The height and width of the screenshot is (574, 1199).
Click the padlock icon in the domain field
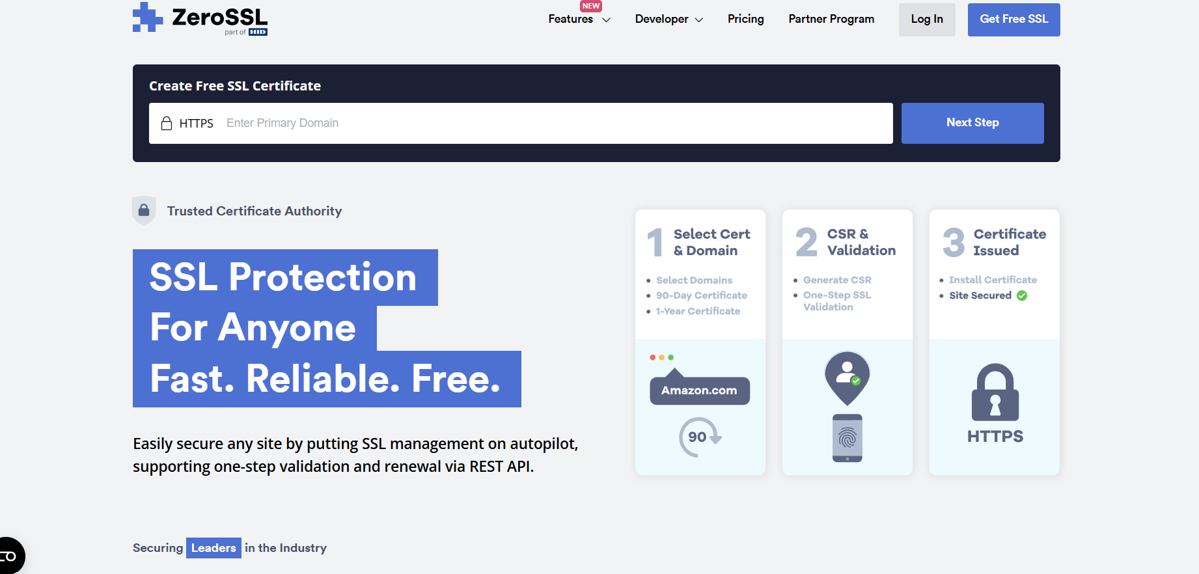[167, 123]
